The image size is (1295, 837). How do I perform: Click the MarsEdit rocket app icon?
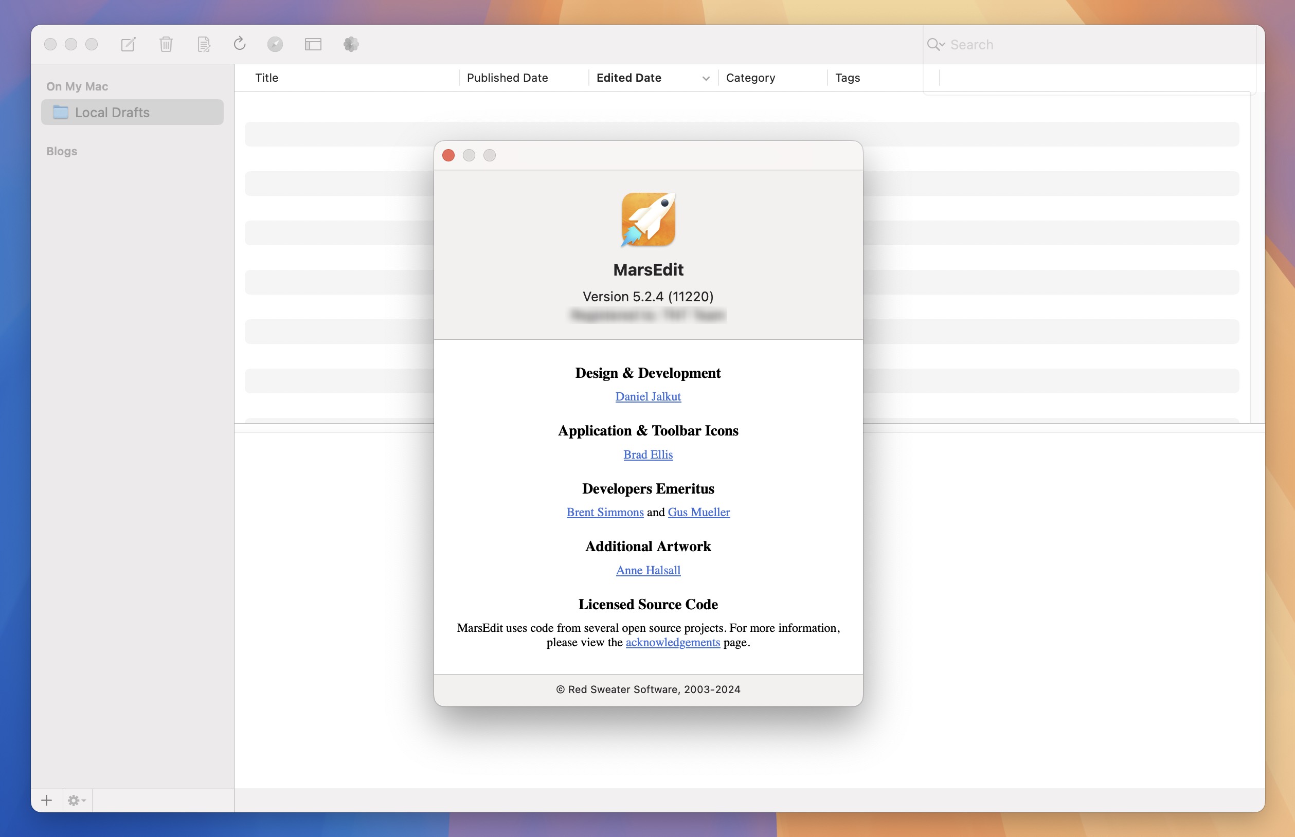point(648,220)
